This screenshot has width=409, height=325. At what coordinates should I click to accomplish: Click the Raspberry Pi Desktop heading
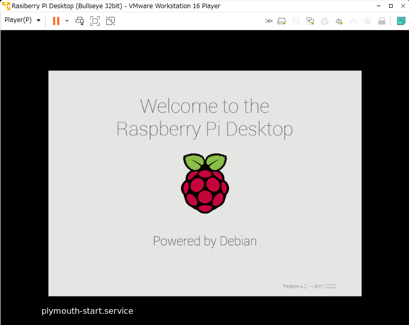point(205,129)
